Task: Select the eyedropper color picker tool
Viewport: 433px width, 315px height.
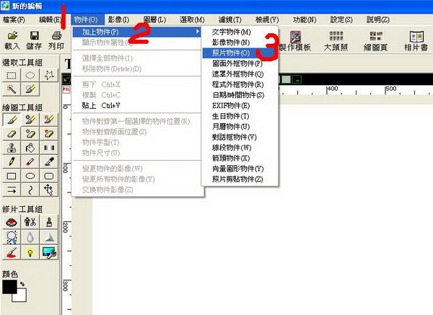Action: pos(49,162)
